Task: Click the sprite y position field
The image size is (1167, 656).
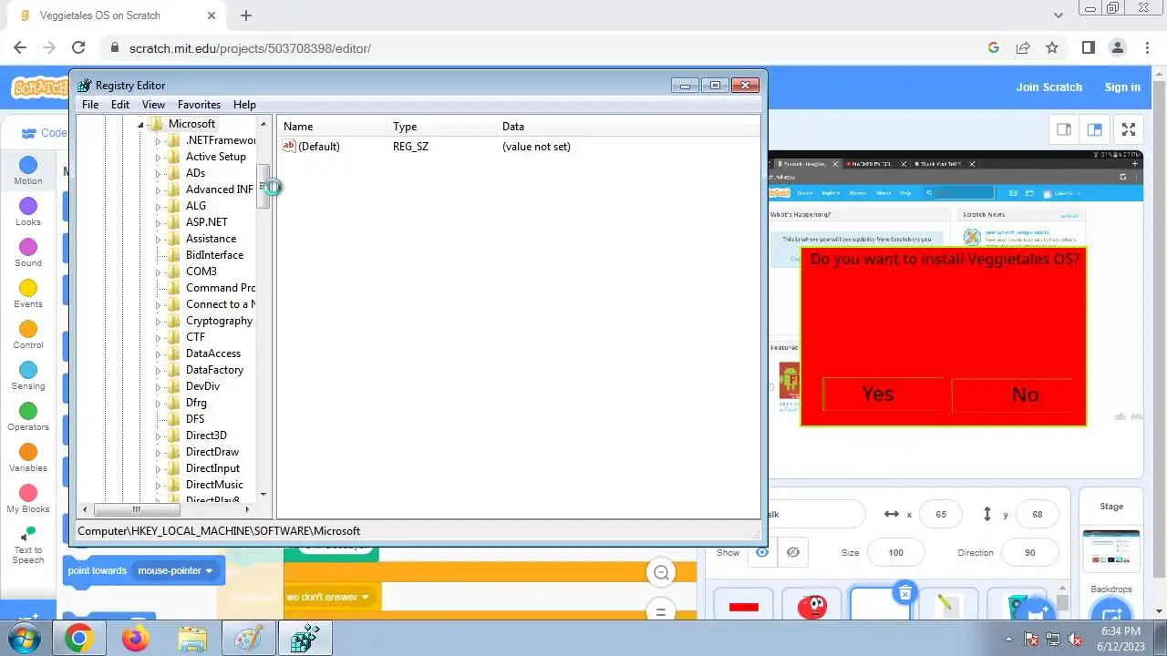Action: [x=1038, y=515]
